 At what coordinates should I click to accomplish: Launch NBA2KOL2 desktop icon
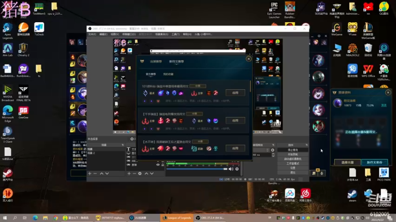pos(352,50)
